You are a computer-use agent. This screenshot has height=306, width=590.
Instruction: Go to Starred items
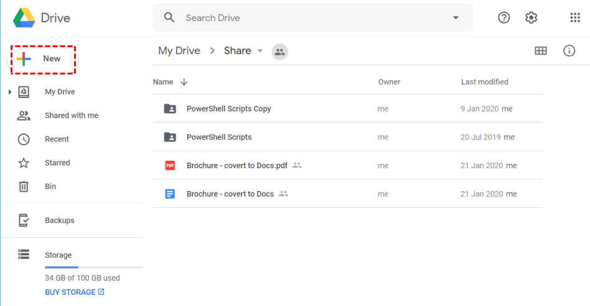tap(57, 163)
